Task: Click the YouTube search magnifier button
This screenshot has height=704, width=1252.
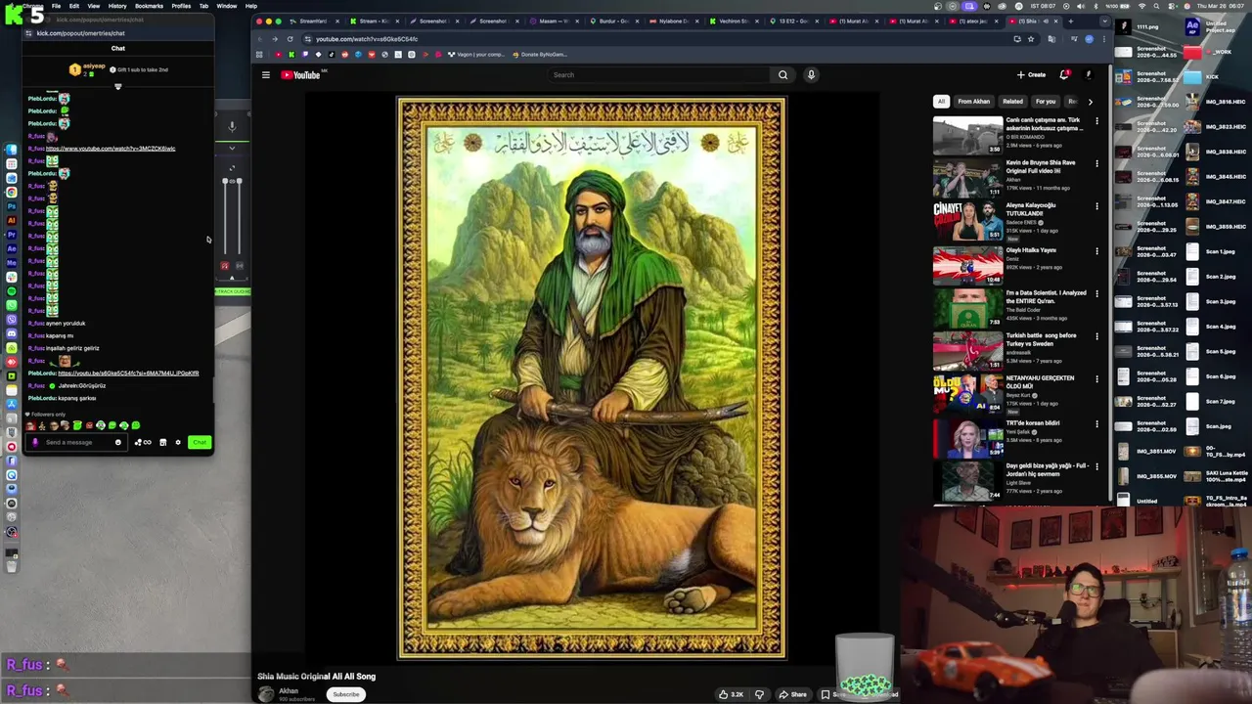Action: pos(782,74)
